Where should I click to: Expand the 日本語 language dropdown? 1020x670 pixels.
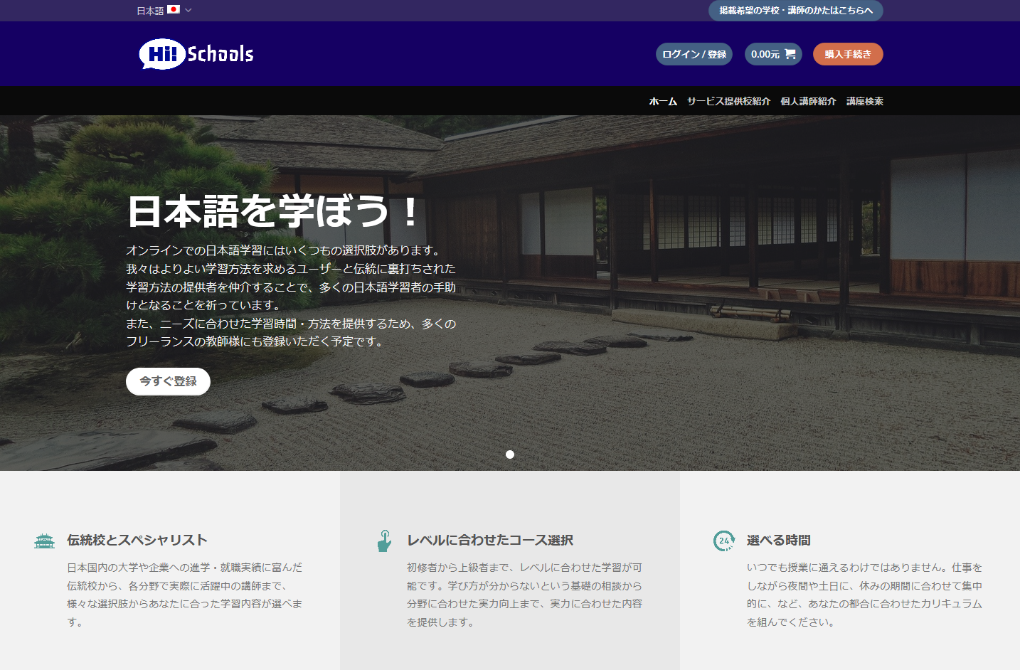click(x=164, y=11)
